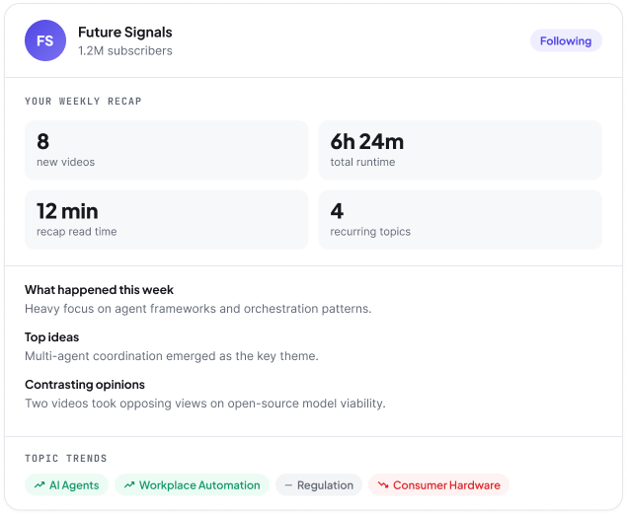Screen dimensions: 627x516
Task: Click the TOPIC TRENDS heading
Action: [66, 458]
